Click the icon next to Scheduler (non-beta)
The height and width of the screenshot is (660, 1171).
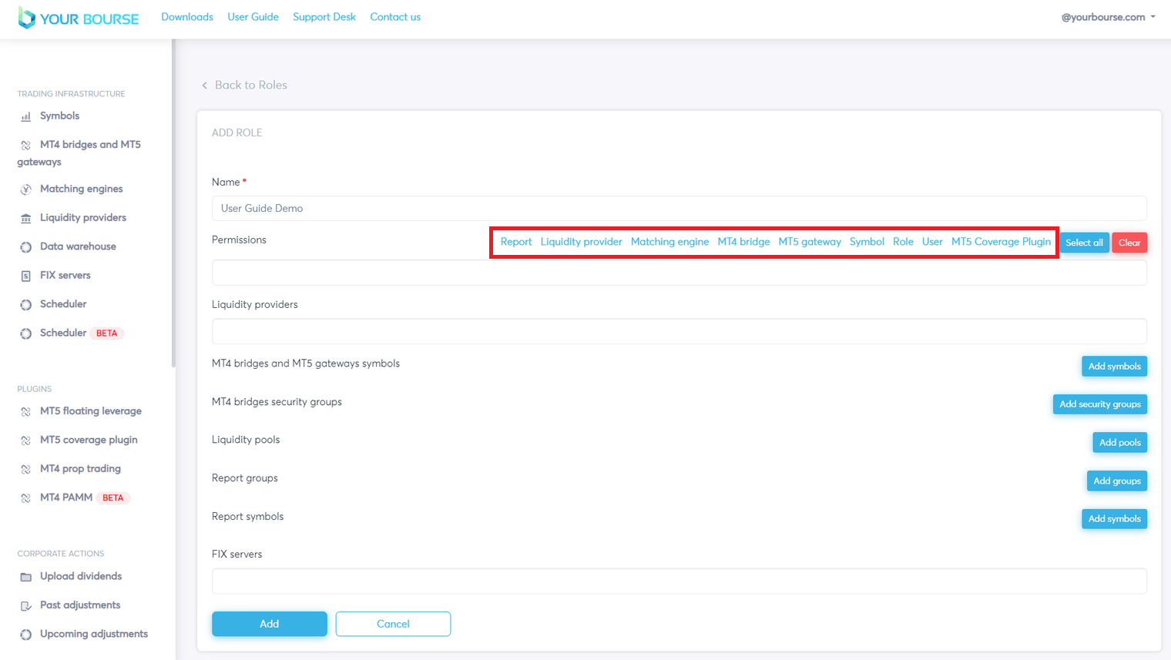point(25,305)
